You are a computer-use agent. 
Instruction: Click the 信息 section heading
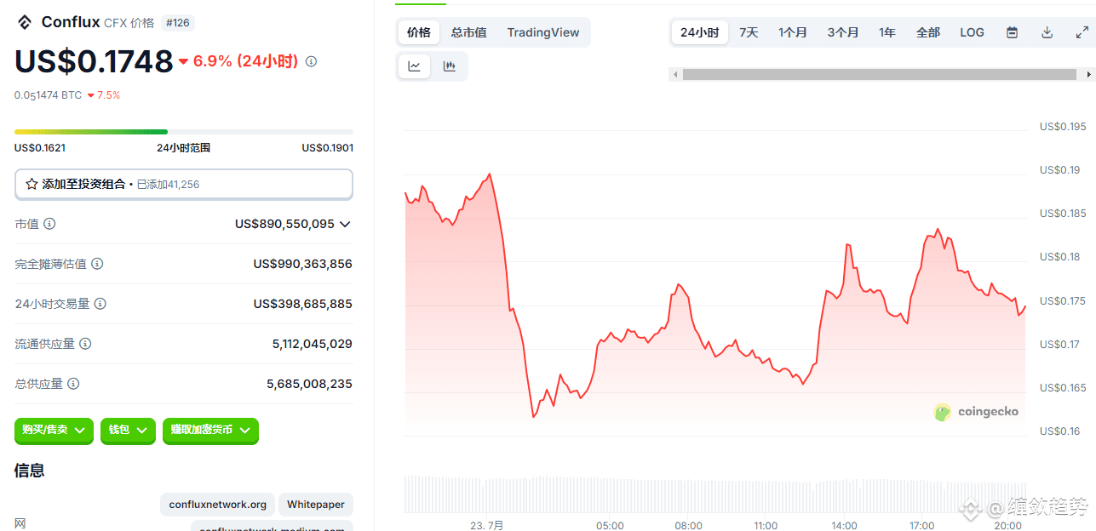30,471
